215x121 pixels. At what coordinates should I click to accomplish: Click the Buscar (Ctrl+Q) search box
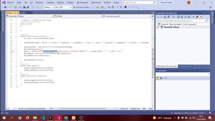coord(139,2)
